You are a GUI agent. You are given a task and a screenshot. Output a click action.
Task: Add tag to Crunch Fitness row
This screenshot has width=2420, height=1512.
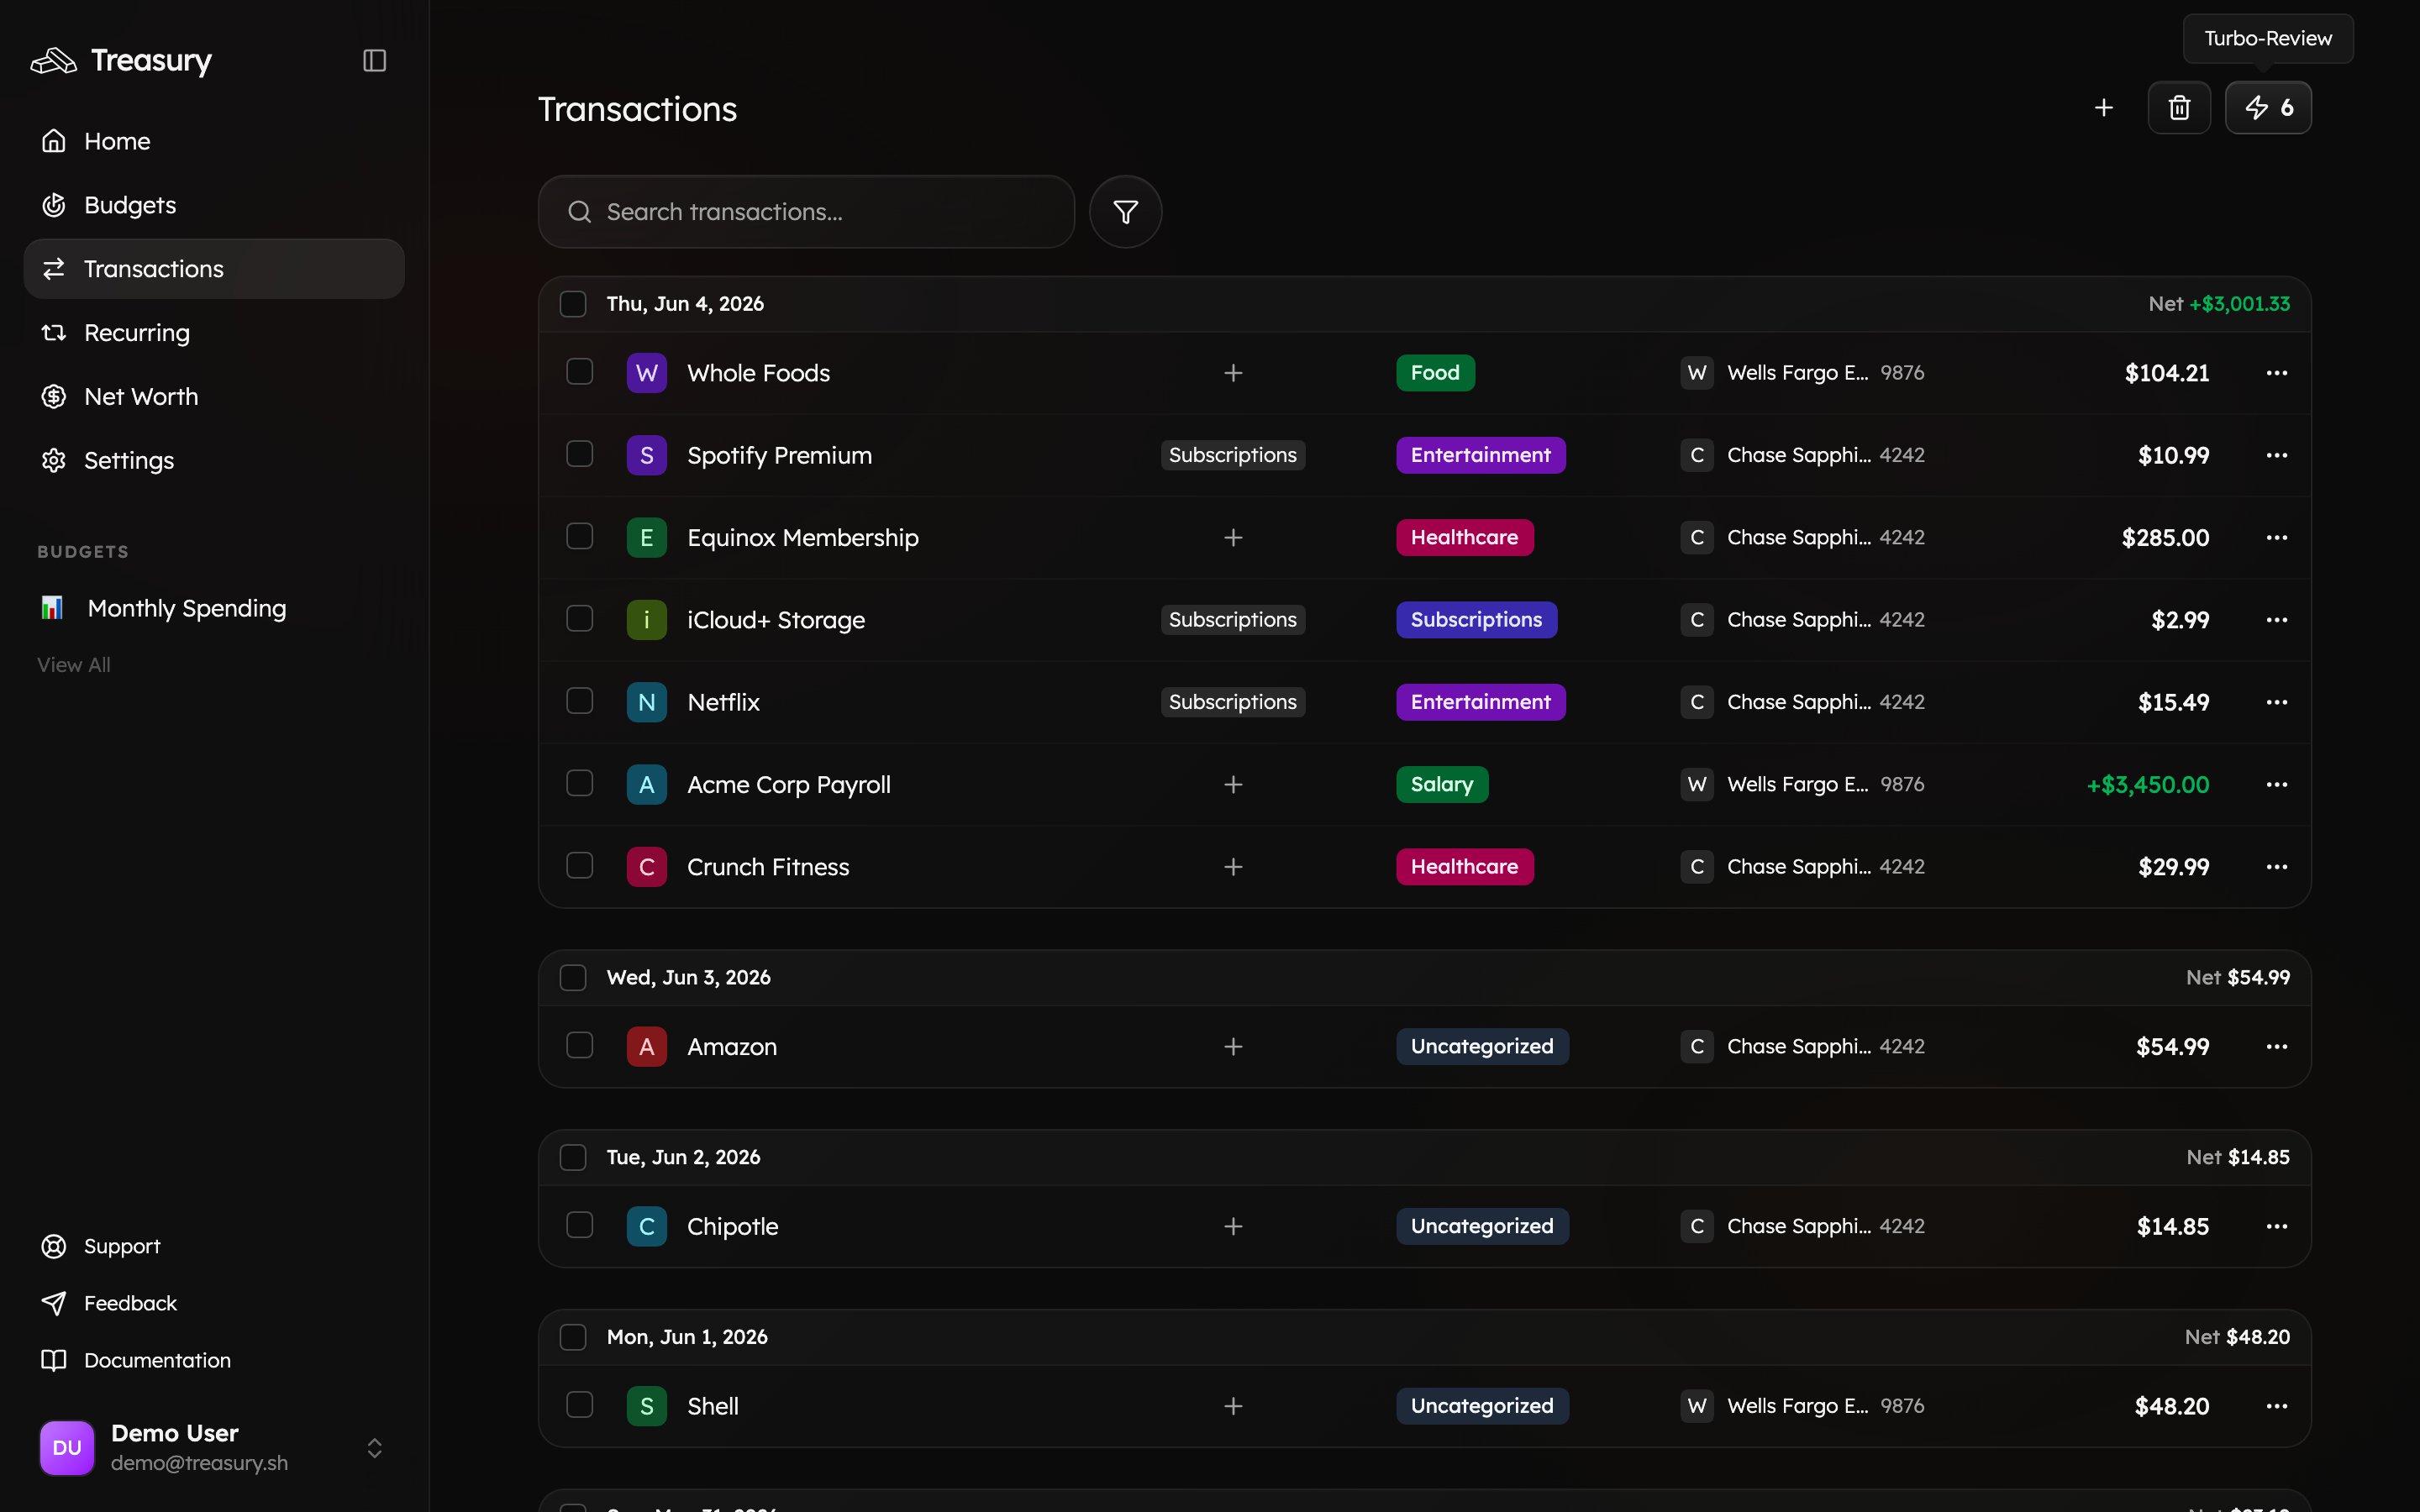click(x=1233, y=867)
